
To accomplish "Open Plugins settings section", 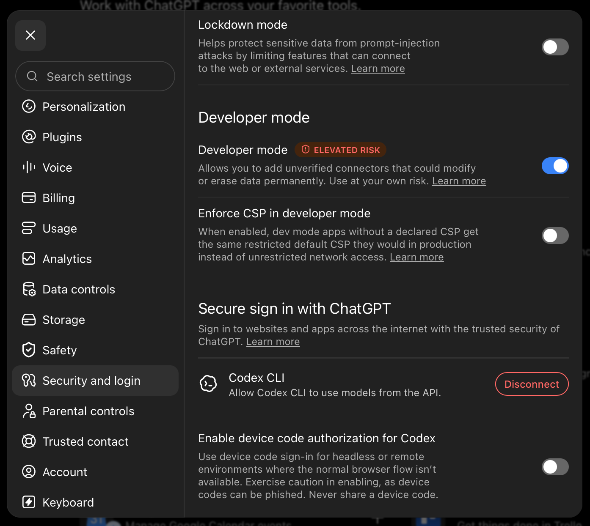I will [x=95, y=137].
